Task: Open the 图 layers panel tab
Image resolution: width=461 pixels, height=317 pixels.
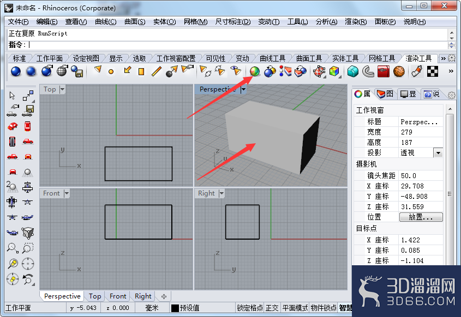Action: pos(385,94)
